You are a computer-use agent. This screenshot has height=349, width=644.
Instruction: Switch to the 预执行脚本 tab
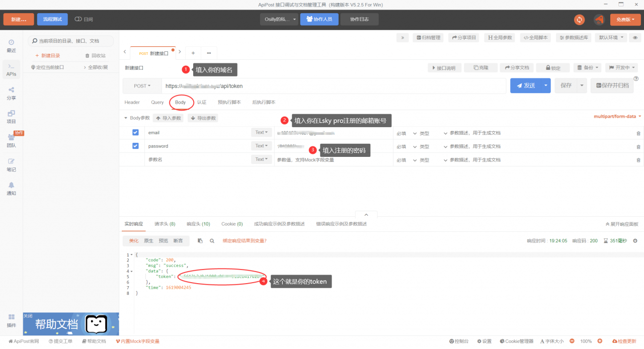(x=229, y=102)
